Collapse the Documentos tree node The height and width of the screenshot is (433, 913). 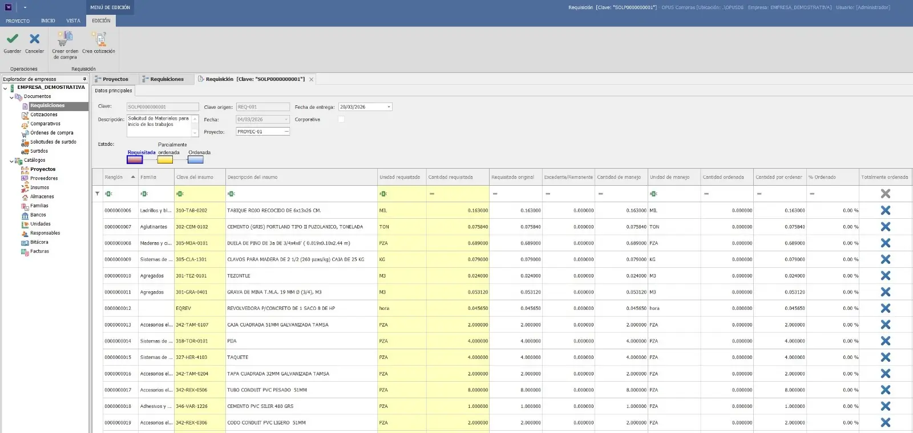(11, 97)
